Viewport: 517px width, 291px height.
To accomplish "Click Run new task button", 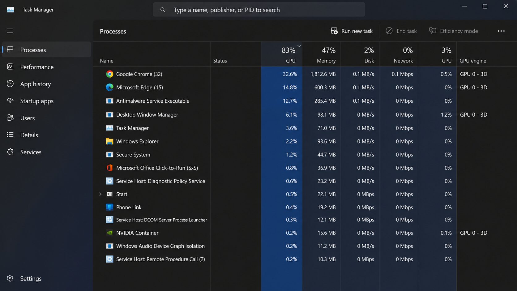I will [352, 31].
